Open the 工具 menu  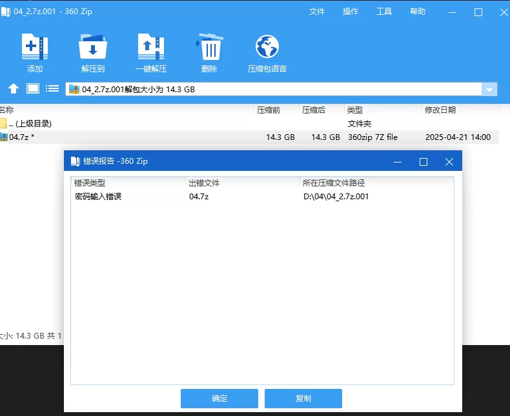point(384,12)
